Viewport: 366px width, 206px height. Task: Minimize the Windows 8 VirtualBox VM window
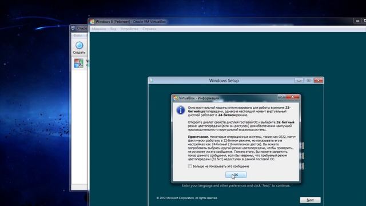357,21
